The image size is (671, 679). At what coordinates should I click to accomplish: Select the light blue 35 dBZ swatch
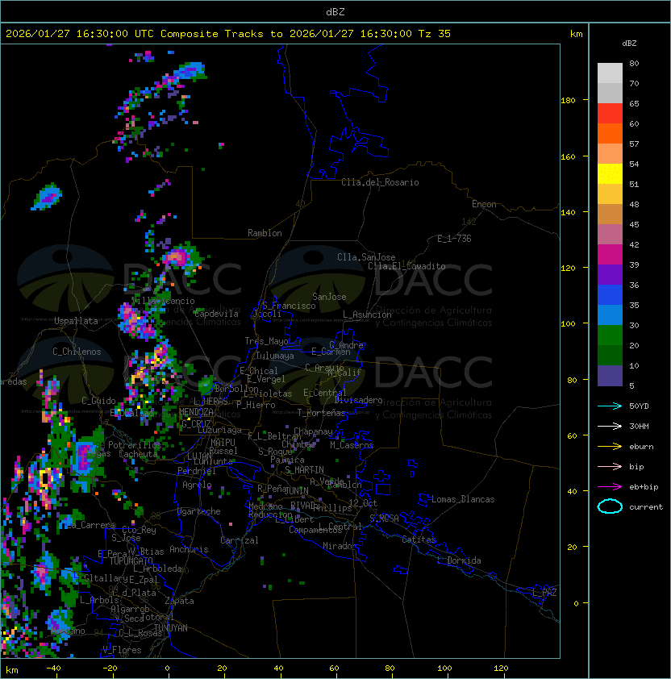pyautogui.click(x=610, y=315)
